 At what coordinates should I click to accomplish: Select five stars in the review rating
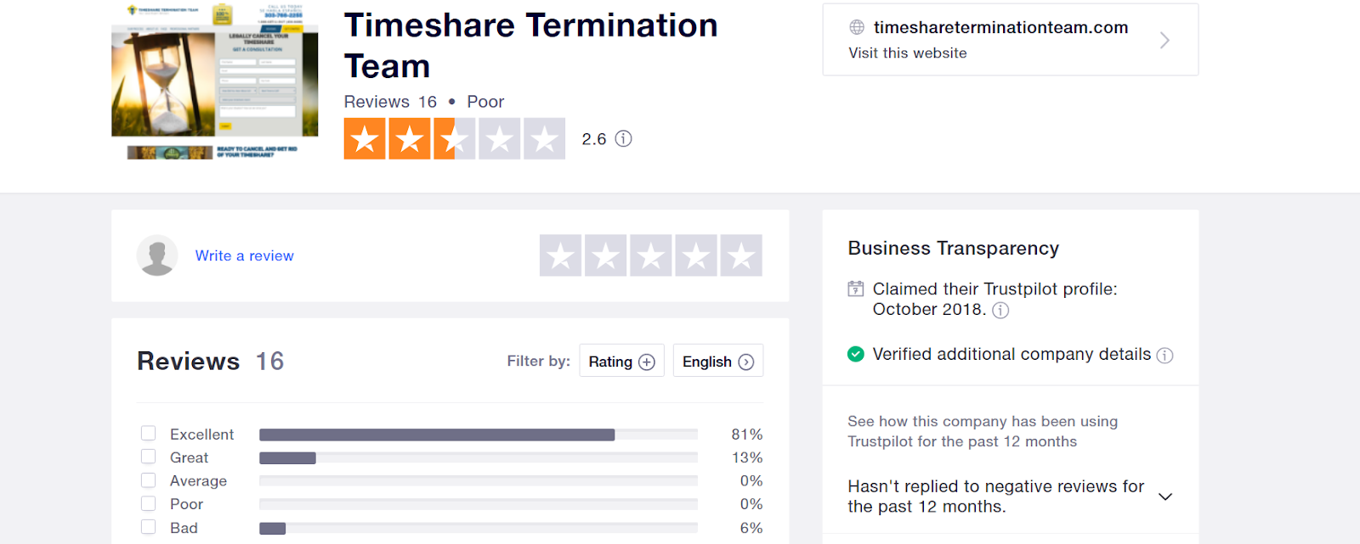(741, 255)
